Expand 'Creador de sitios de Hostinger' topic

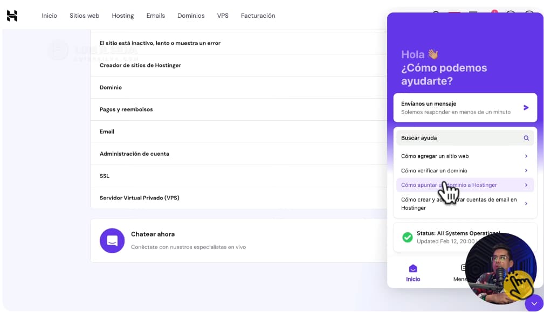(x=239, y=65)
